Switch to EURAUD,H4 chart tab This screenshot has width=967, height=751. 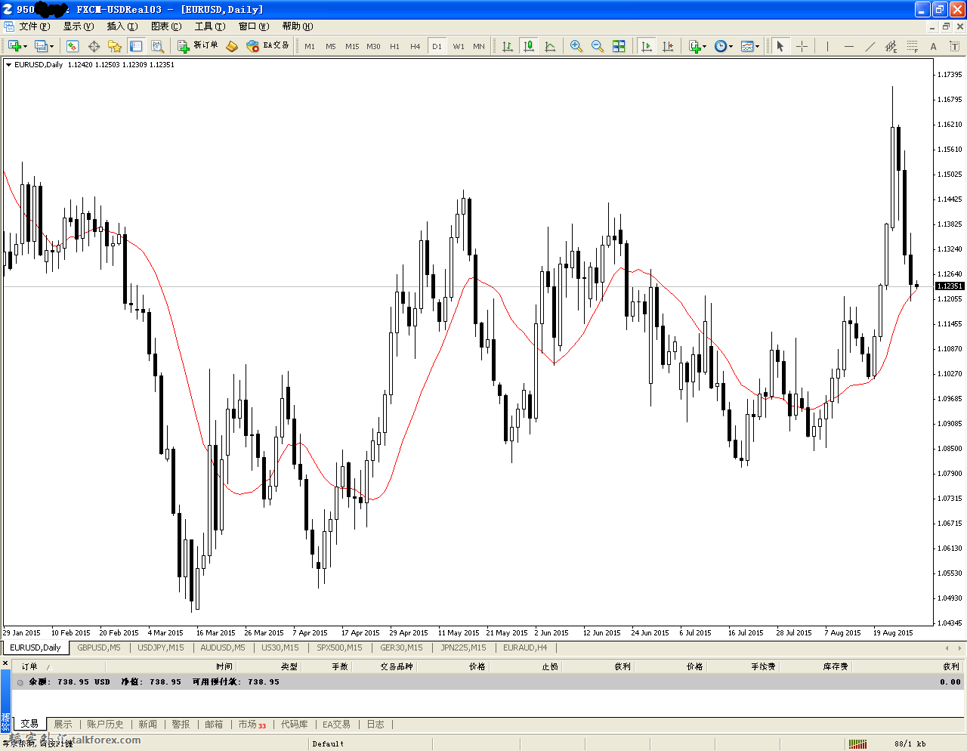tap(525, 647)
